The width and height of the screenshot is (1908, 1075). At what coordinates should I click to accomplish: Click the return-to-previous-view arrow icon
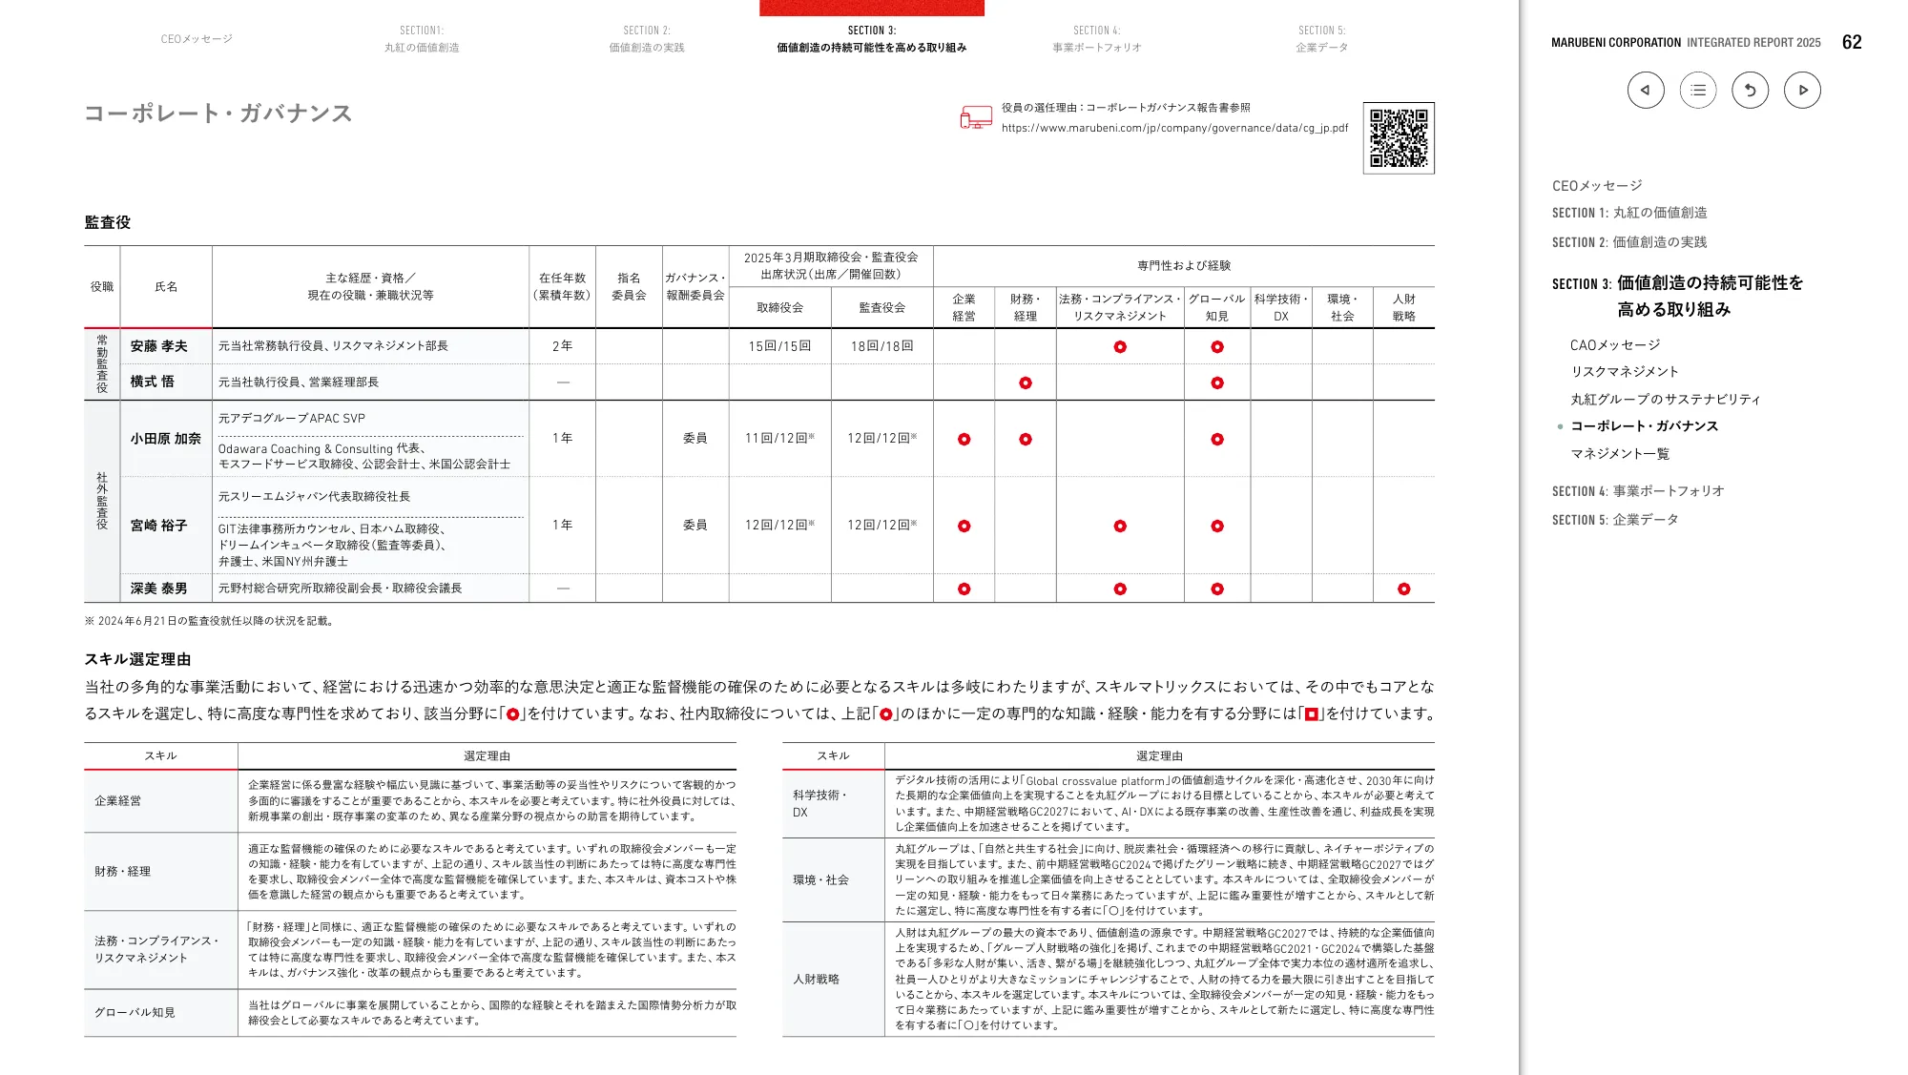click(x=1750, y=90)
